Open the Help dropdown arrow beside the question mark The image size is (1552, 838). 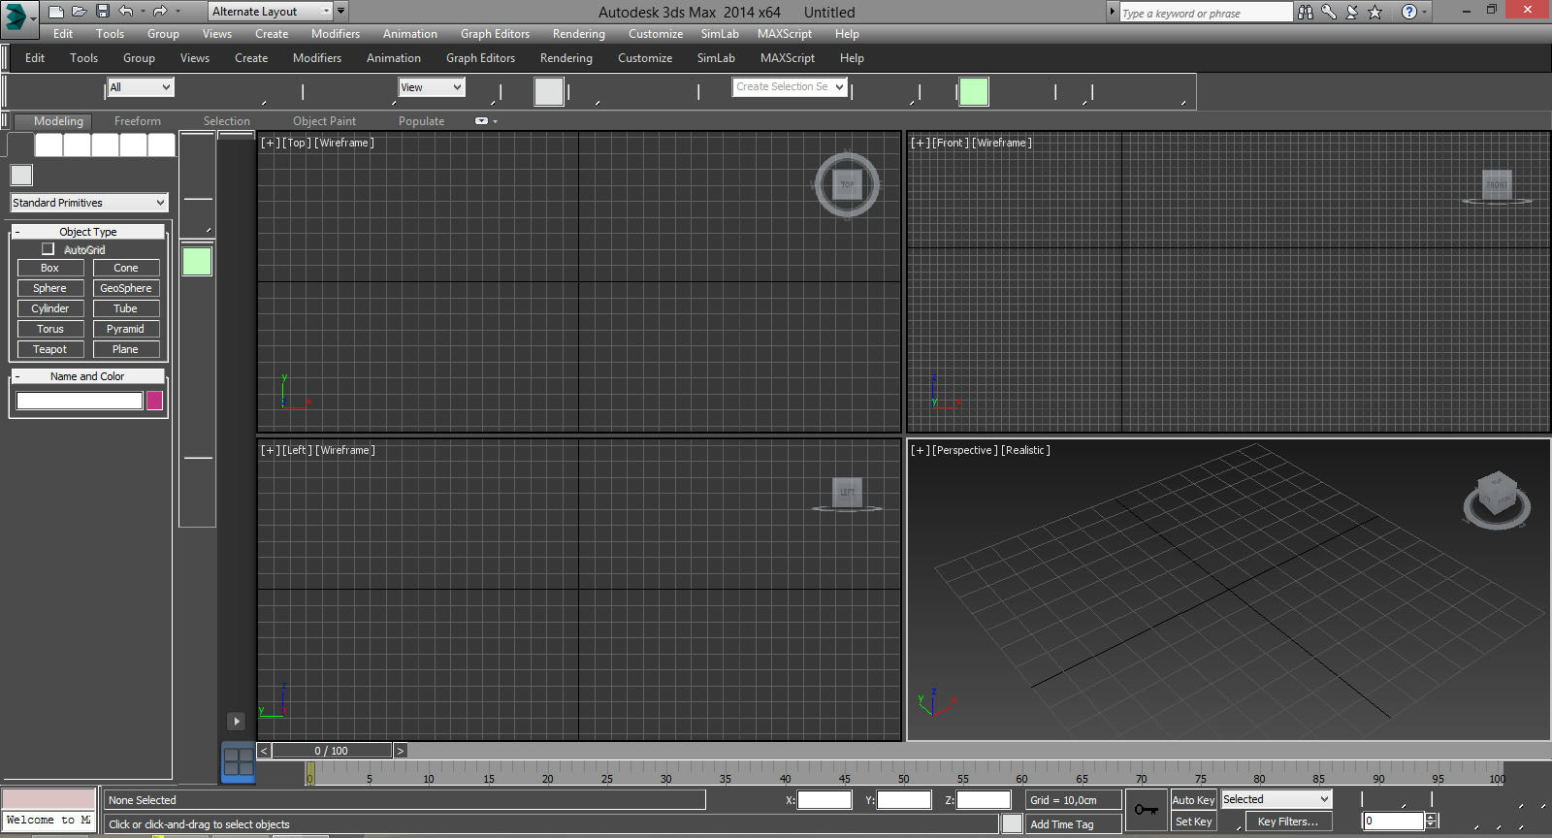tap(1424, 13)
